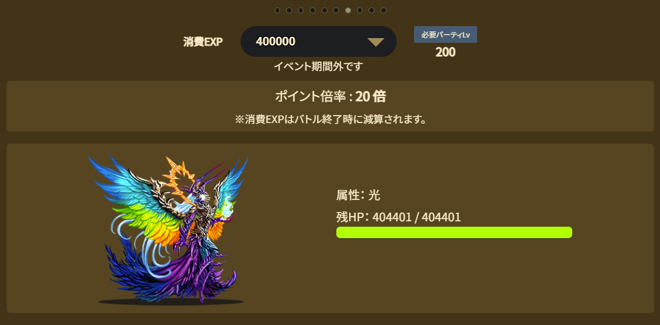Select the sixth carousel pagination dot

[x=336, y=11]
